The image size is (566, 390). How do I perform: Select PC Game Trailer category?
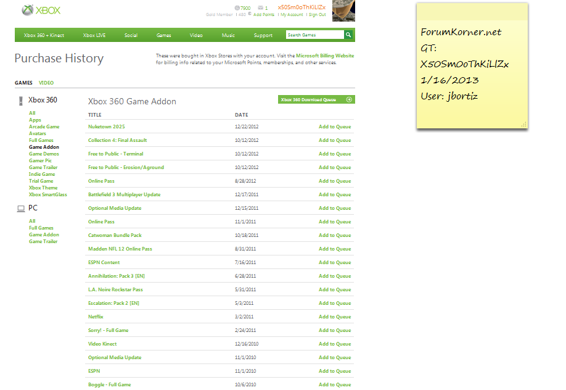coord(43,241)
